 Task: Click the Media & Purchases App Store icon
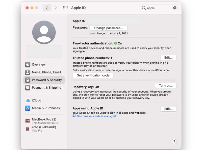click(28, 108)
